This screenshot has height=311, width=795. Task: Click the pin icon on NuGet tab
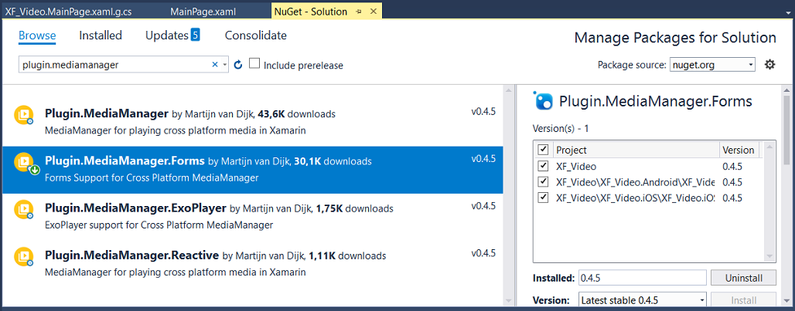click(x=359, y=12)
